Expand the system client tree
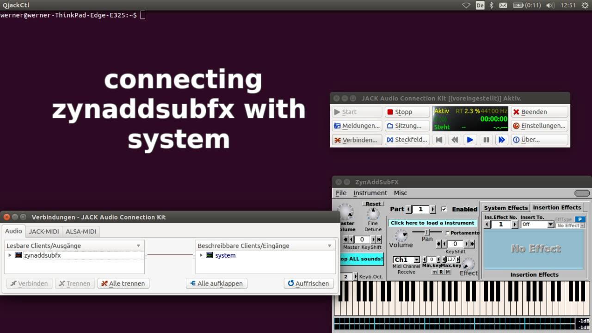 pos(201,255)
